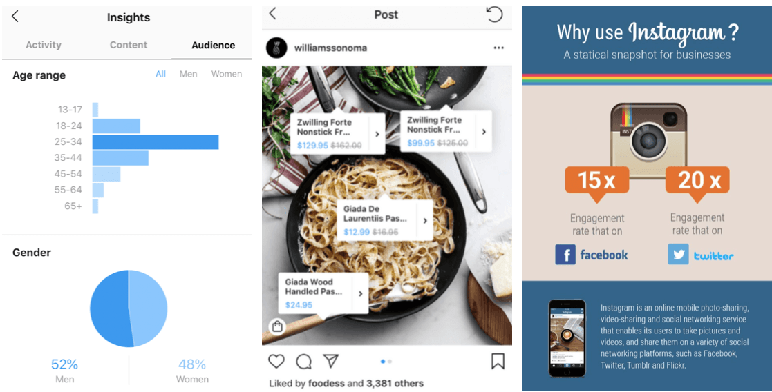Open the three-dot menu on williamssonoma post
Screen dimensions: 772x392
[498, 48]
